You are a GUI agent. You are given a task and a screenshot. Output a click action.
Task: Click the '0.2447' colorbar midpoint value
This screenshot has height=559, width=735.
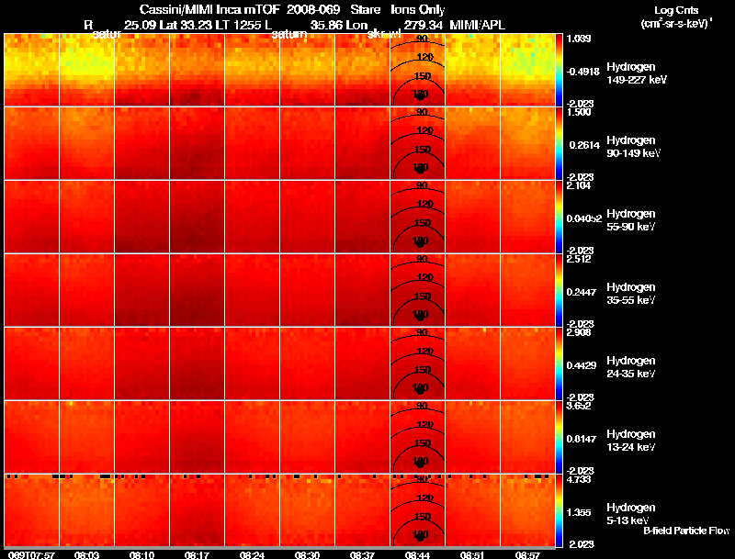[582, 292]
